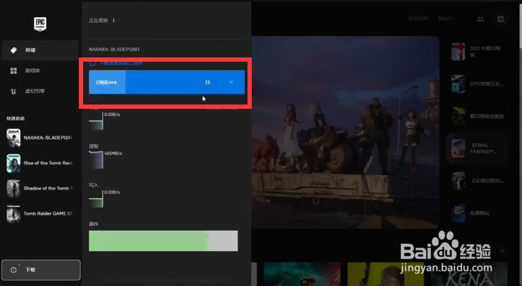Open the friends icon in top bar
The width and height of the screenshot is (522, 286).
point(480,20)
